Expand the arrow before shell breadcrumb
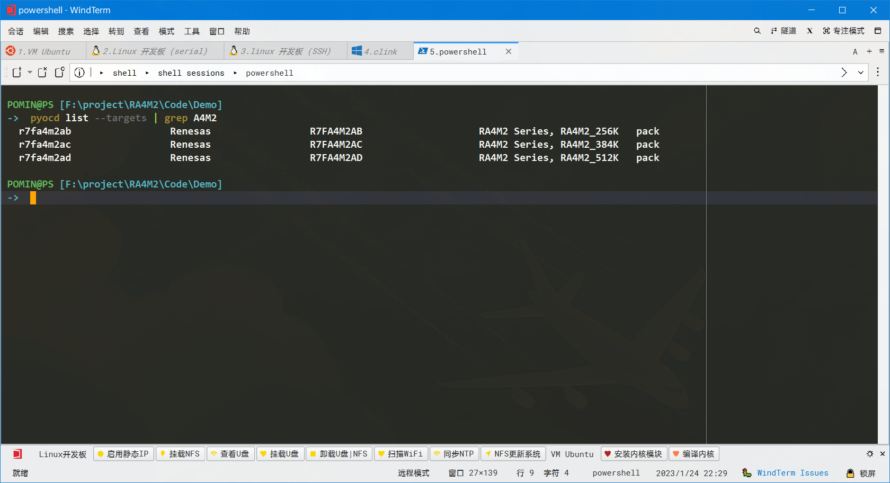 point(101,73)
